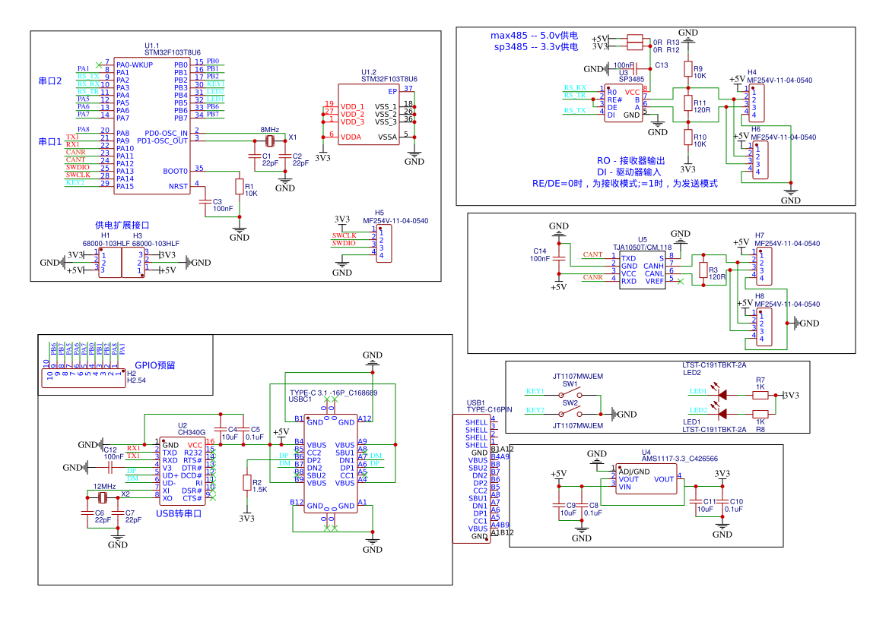Screen dimensions: 889x628
Task: Select the 8MHz crystal X1 symbol
Action: [x=270, y=140]
